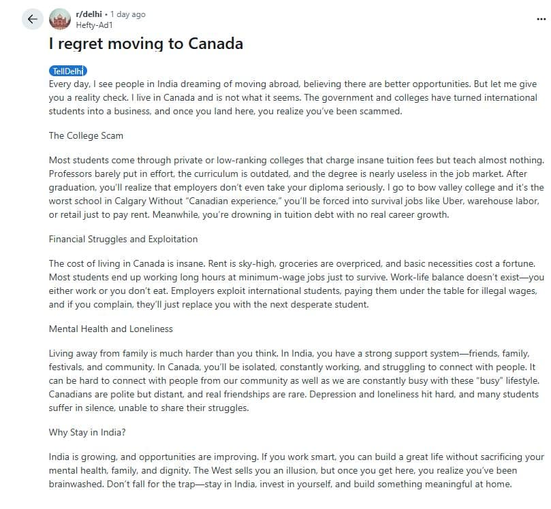Open the three-dot post options menu

pos(541,19)
